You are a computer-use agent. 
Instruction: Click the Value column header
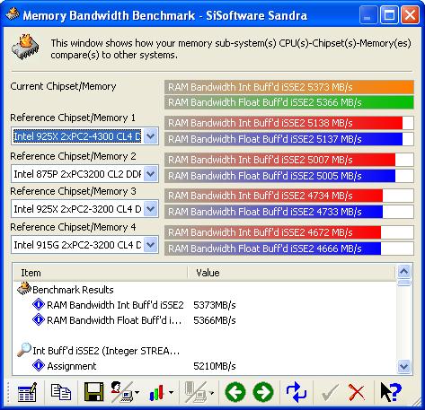(292, 273)
